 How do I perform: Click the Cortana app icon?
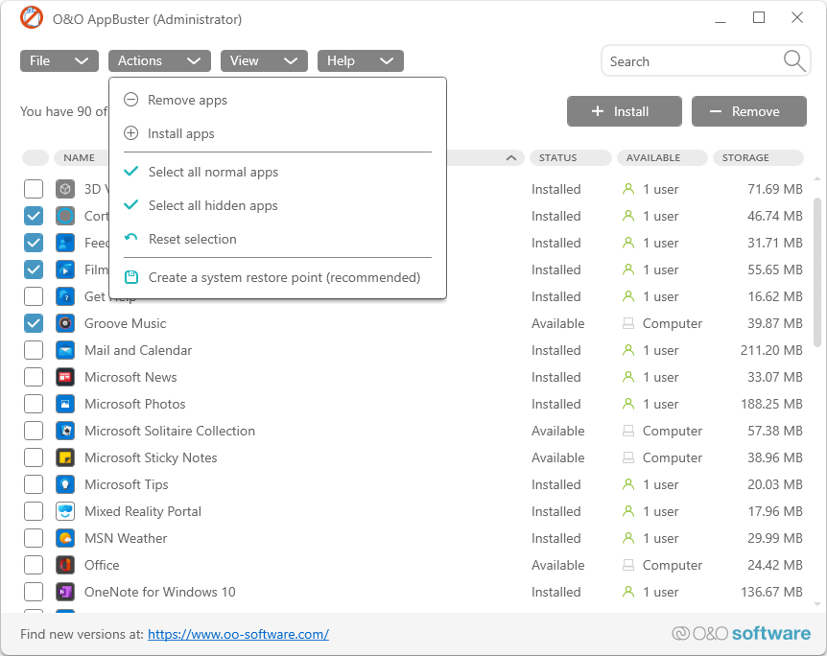pyautogui.click(x=65, y=216)
